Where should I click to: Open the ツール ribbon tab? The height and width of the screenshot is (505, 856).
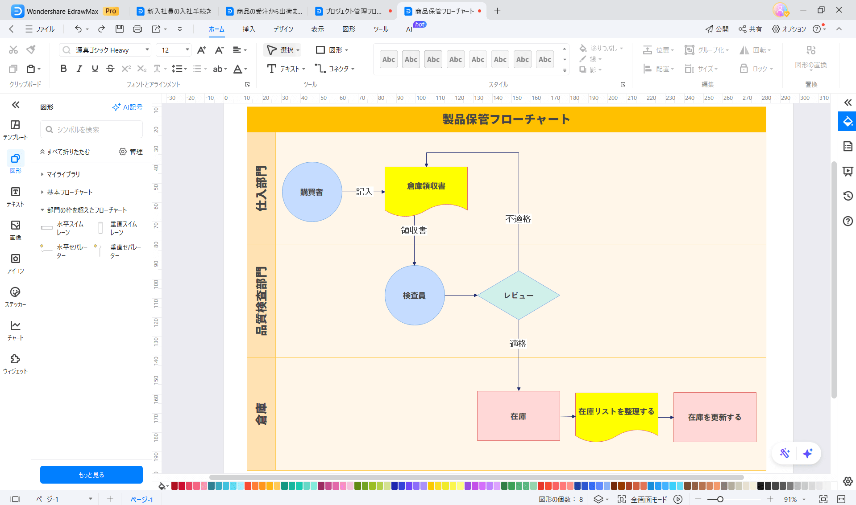point(381,29)
